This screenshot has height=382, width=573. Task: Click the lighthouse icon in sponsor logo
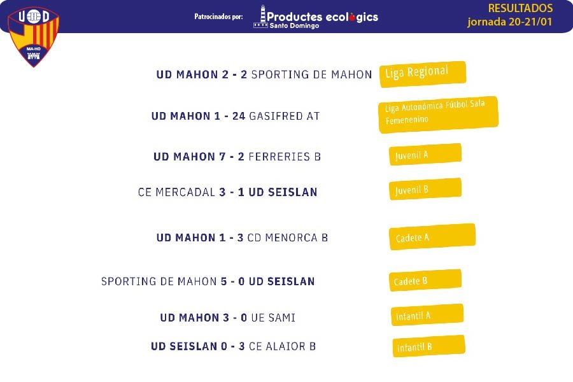[x=261, y=17]
